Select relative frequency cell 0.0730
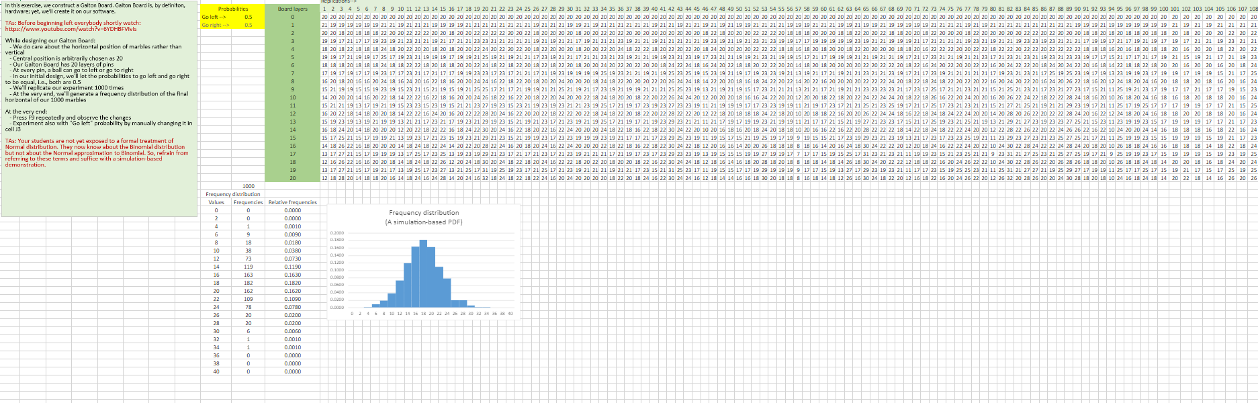The image size is (1258, 403). click(x=293, y=259)
